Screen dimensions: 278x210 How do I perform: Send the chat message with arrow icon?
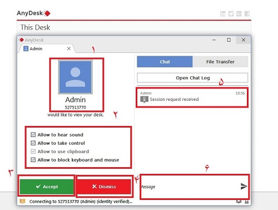tap(244, 186)
